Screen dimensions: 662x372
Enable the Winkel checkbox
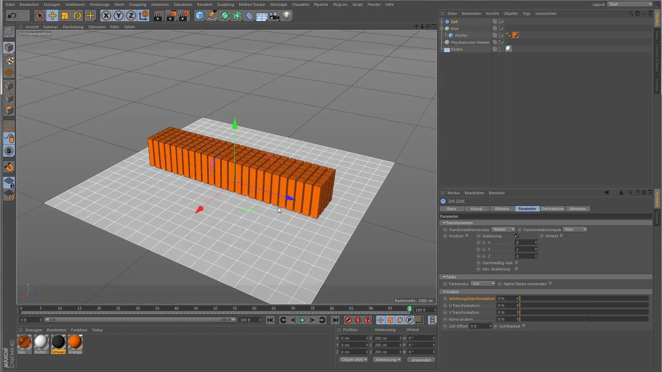point(561,236)
